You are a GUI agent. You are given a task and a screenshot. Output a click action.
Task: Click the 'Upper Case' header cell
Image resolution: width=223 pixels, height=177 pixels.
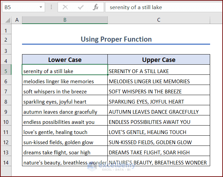click(x=159, y=60)
